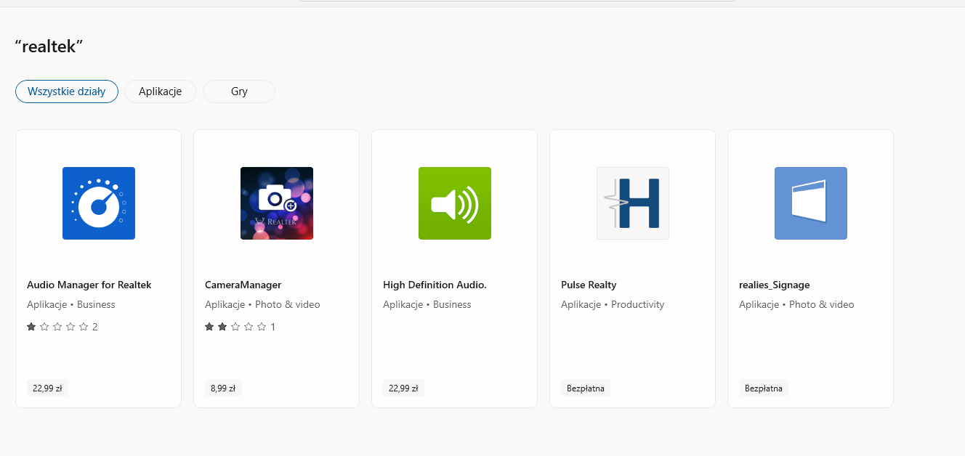Click 'Aplikacje • Photo & video' under CameraManager
Screen dimensions: 965x456
(262, 304)
